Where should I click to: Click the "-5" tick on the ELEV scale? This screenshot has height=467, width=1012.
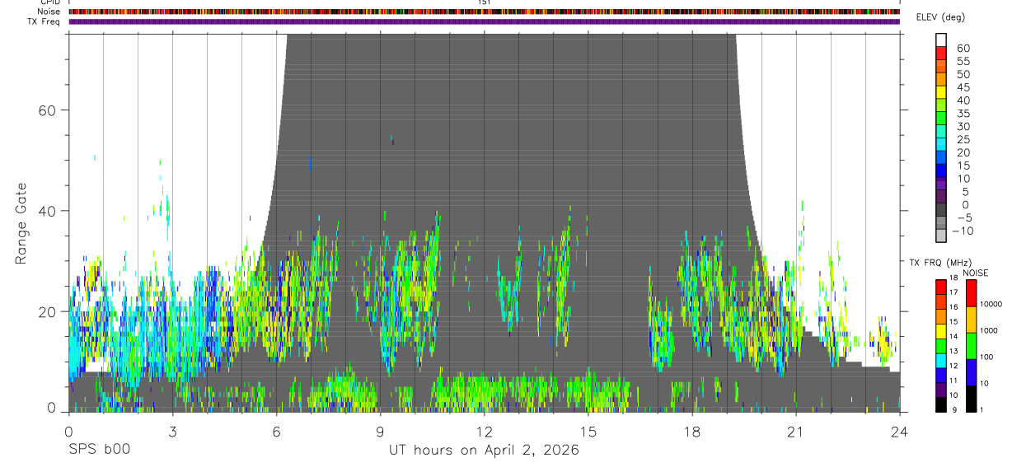(964, 217)
